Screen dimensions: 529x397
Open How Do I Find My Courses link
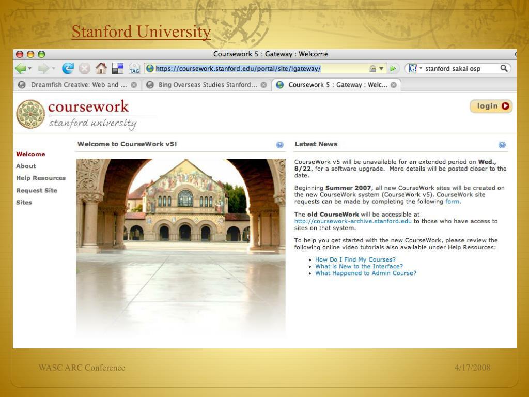pos(355,259)
